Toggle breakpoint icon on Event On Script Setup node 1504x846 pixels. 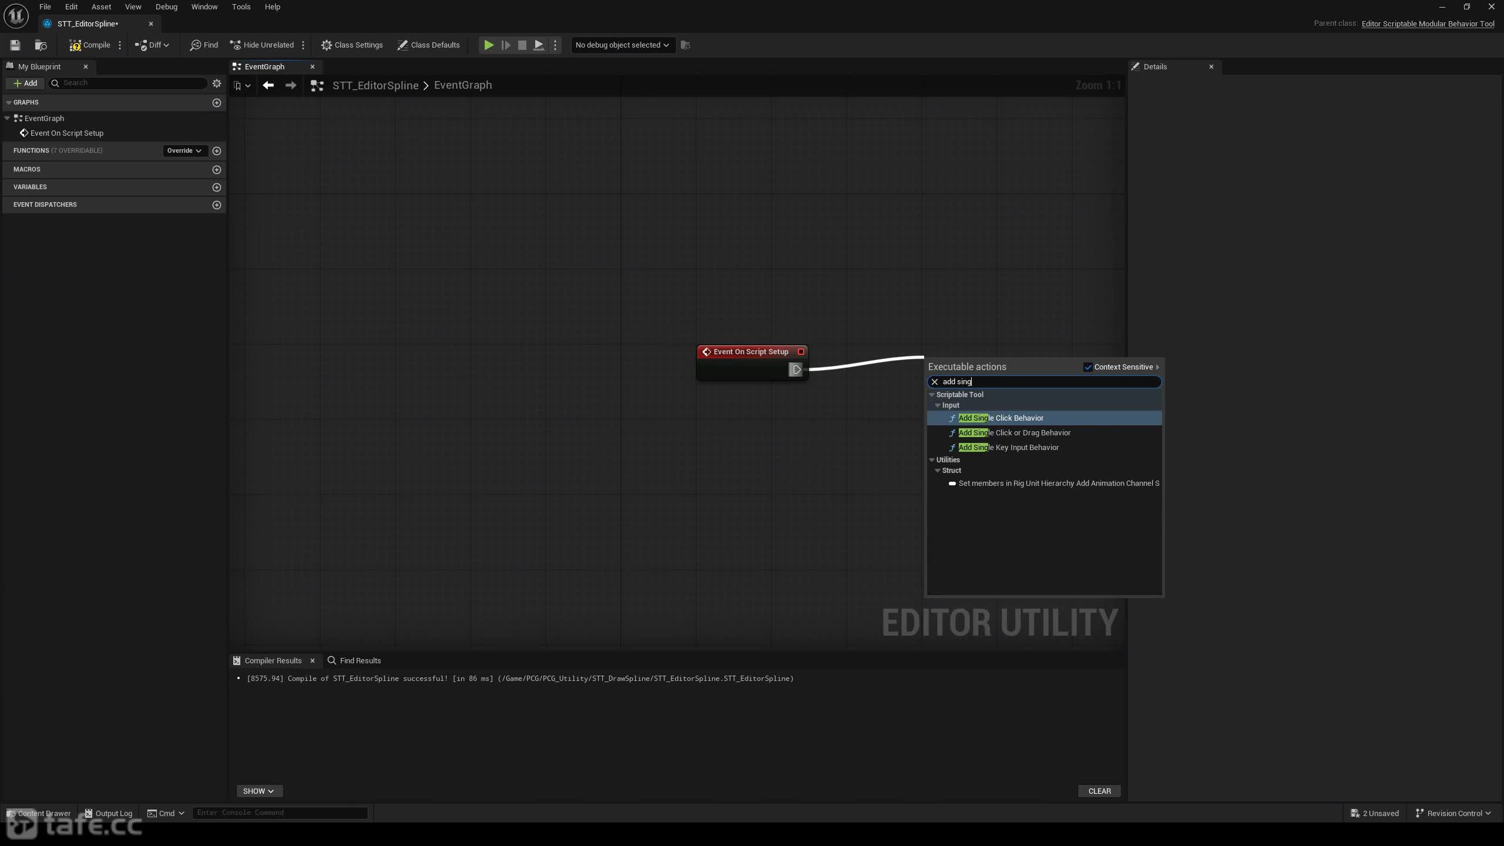[801, 352]
